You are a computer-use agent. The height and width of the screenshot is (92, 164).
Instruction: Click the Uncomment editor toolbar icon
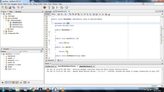(109, 14)
